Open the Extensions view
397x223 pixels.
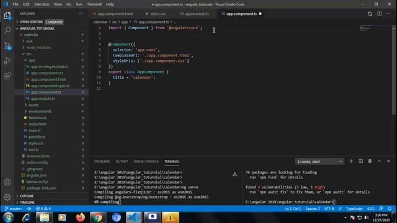point(7,76)
